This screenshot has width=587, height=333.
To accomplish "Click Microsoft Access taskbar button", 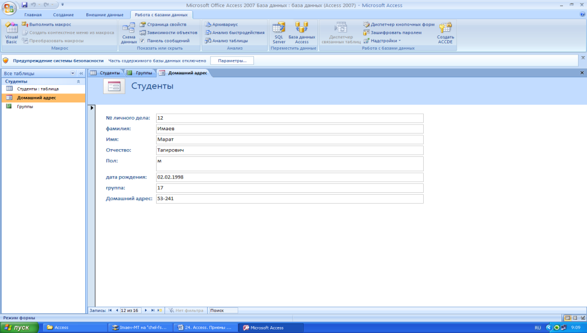I will tap(271, 328).
